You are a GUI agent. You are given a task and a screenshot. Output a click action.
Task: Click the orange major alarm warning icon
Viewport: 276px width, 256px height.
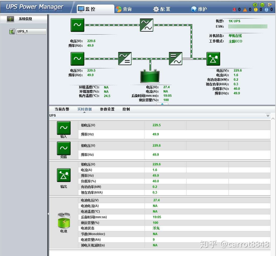click(245, 9)
